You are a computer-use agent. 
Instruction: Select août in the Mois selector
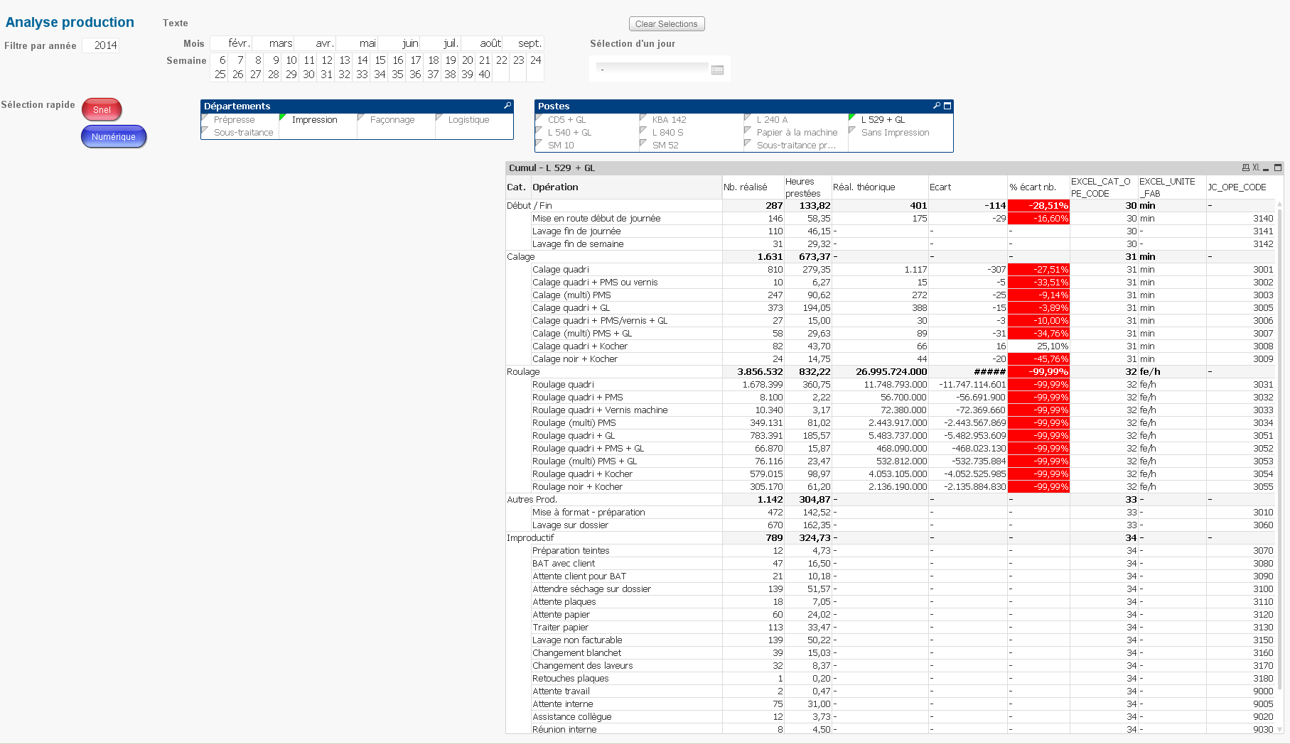pos(483,43)
